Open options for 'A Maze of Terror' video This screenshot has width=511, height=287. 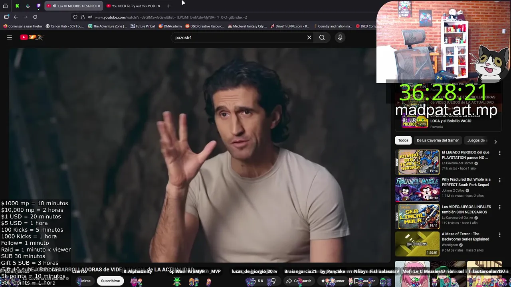click(499, 234)
